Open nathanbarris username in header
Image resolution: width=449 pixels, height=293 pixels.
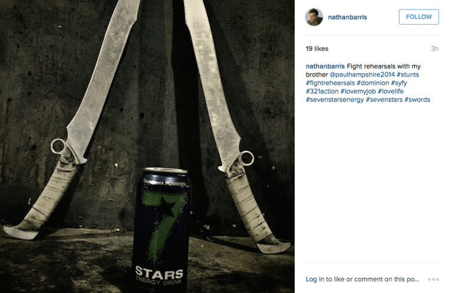click(x=347, y=17)
